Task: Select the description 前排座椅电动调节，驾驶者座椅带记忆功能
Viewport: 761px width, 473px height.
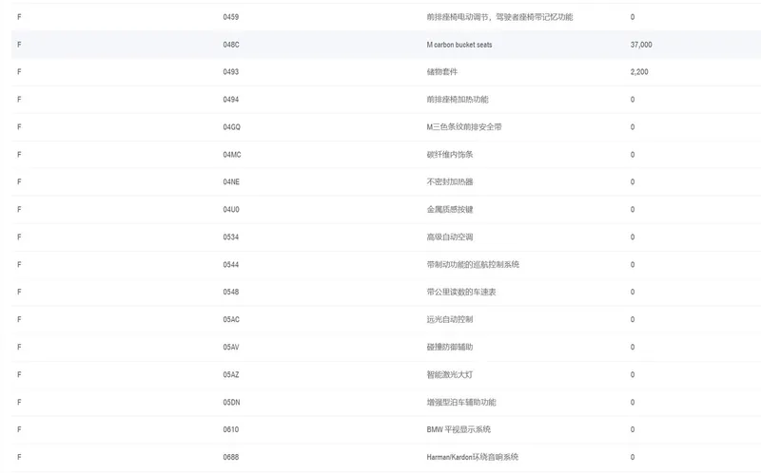Action: (499, 17)
